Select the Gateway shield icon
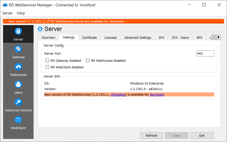 18,49
